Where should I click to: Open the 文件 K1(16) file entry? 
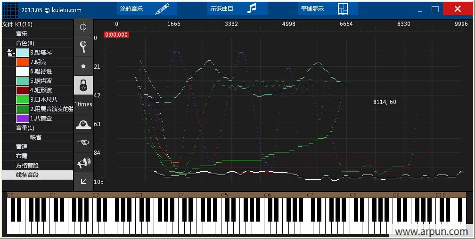tap(17, 24)
